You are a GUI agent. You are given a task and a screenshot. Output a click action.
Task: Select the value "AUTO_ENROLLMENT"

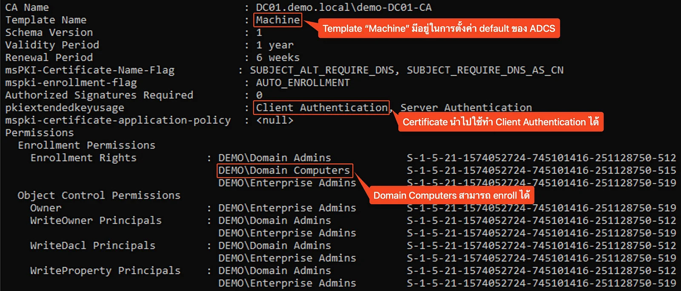303,83
